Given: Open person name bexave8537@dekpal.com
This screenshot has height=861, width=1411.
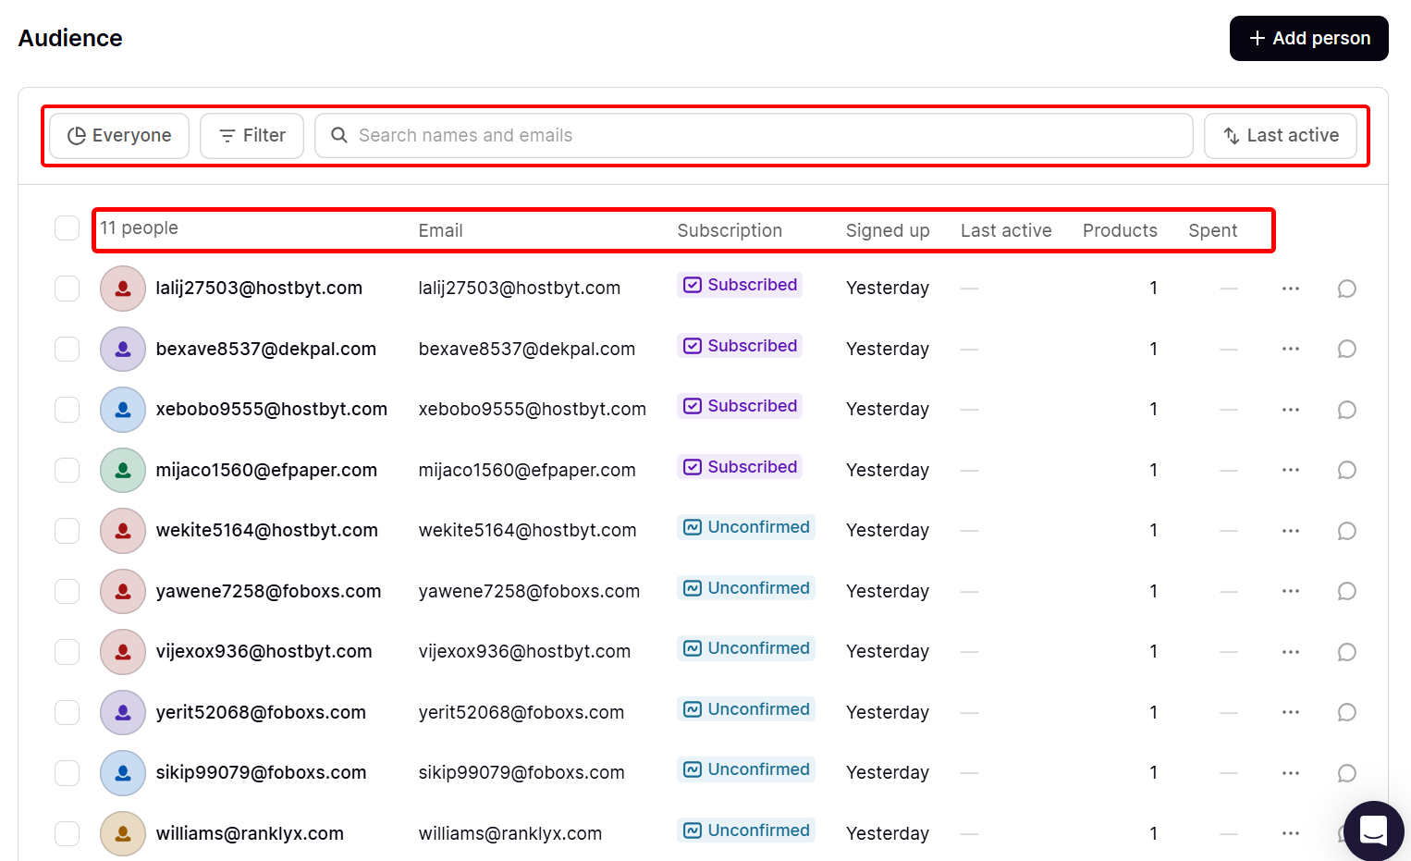Looking at the screenshot, I should coord(266,349).
